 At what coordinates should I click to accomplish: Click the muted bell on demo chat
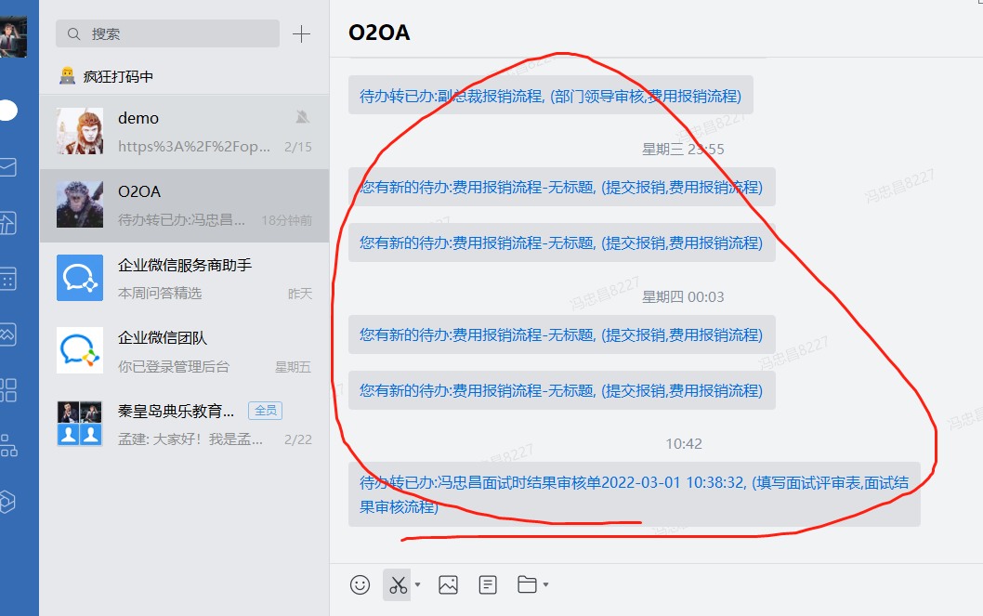coord(303,117)
